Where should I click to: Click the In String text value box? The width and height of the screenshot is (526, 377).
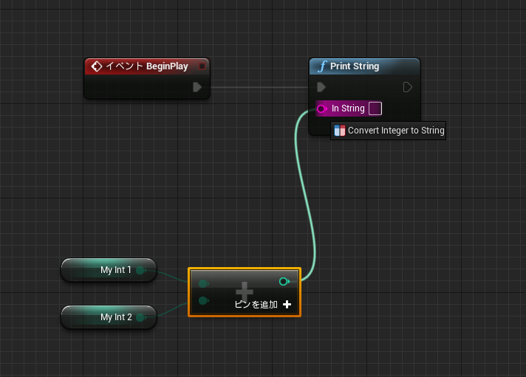[x=375, y=108]
